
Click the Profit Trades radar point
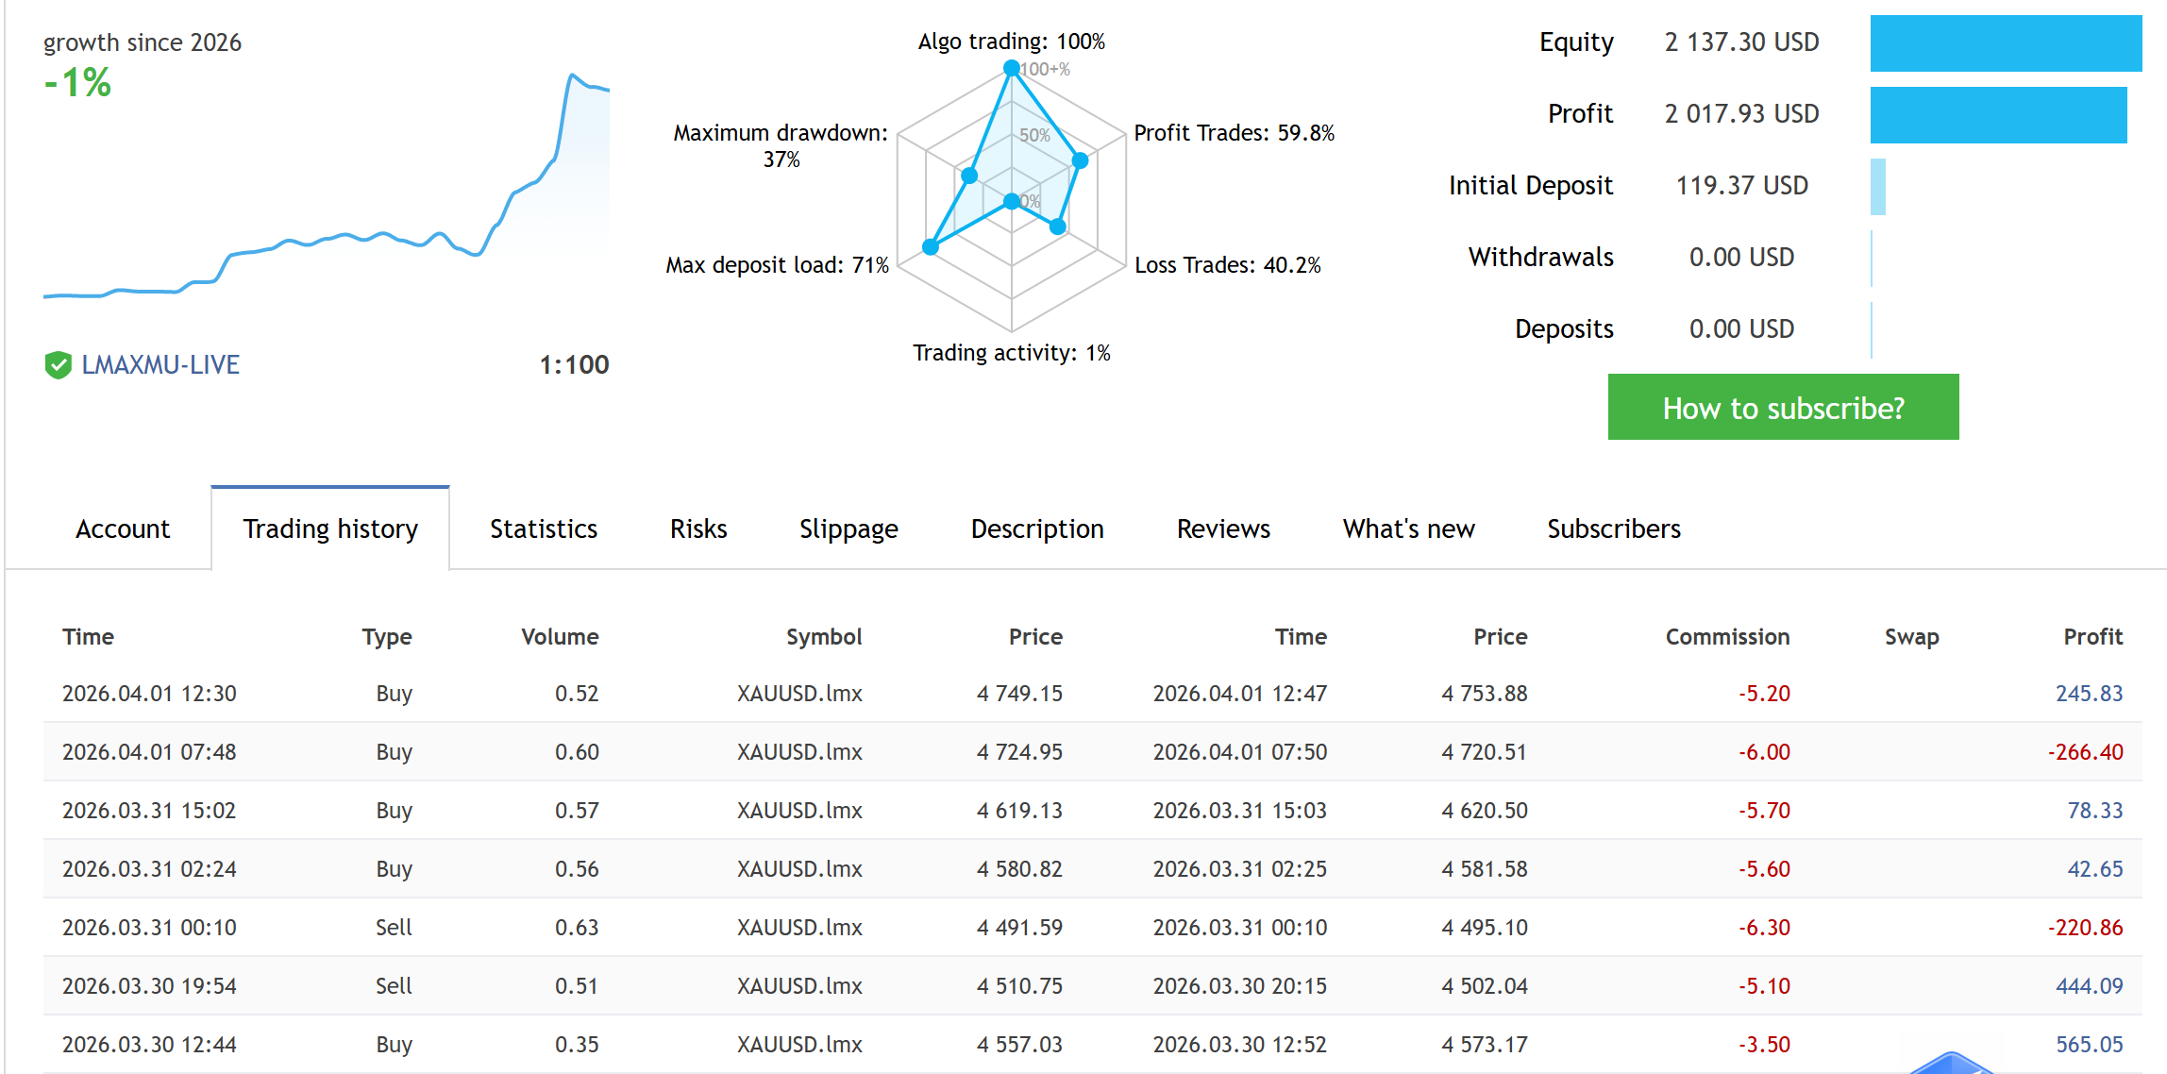tap(1081, 160)
